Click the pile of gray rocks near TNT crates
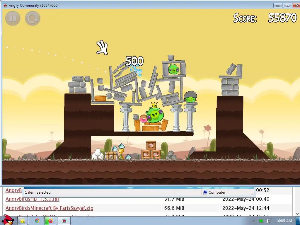This screenshot has height=225, width=300. 171,155
